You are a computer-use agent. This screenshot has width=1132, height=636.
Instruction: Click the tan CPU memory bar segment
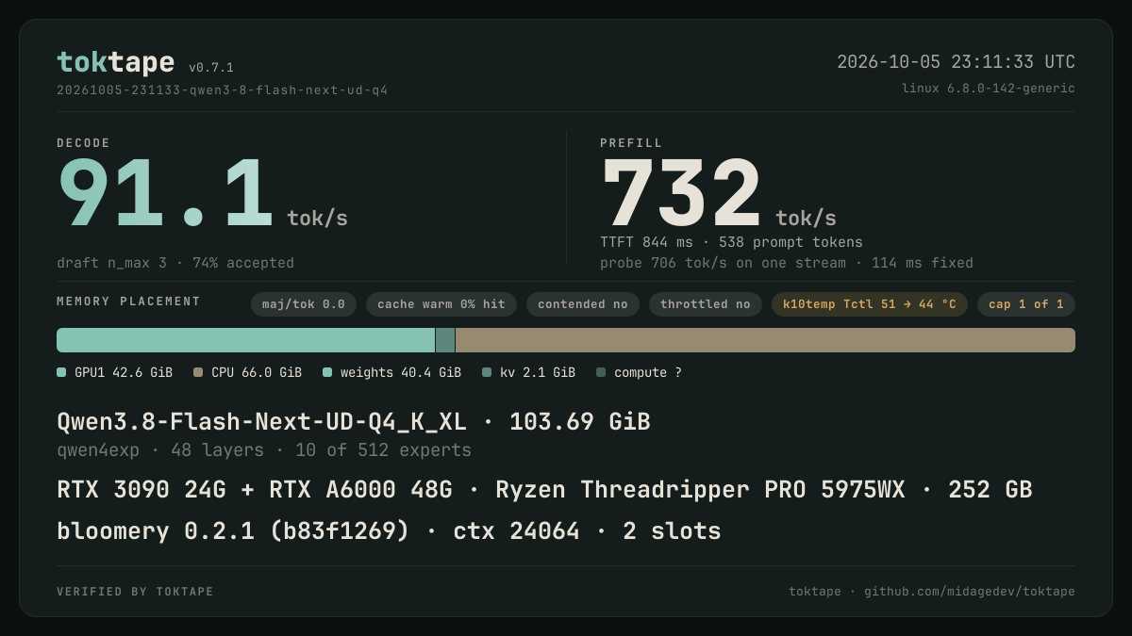(x=765, y=340)
